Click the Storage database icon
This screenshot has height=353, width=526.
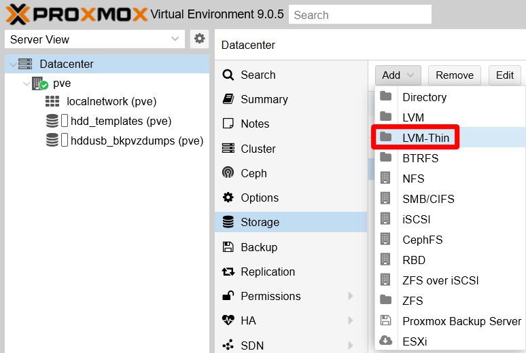point(228,222)
